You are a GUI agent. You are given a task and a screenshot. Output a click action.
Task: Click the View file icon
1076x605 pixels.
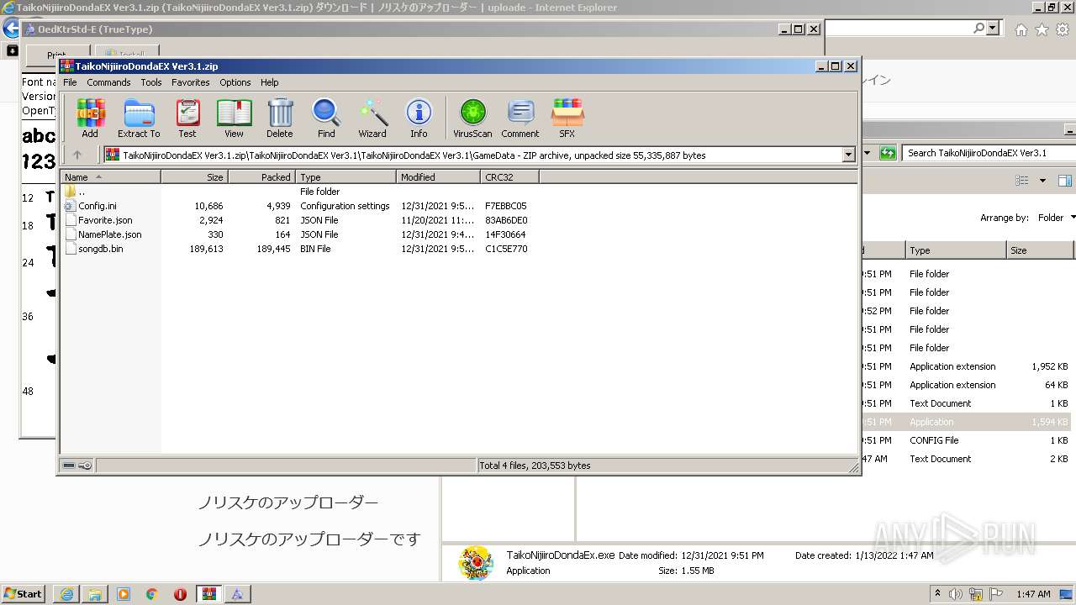tap(234, 118)
